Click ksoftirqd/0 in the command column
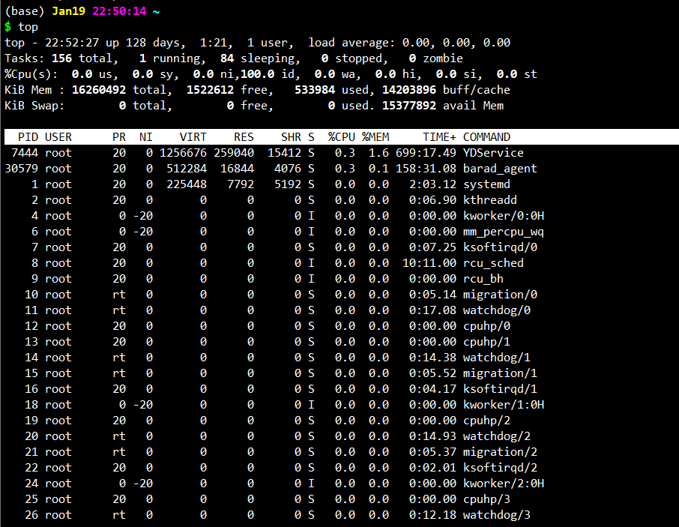 click(x=500, y=247)
